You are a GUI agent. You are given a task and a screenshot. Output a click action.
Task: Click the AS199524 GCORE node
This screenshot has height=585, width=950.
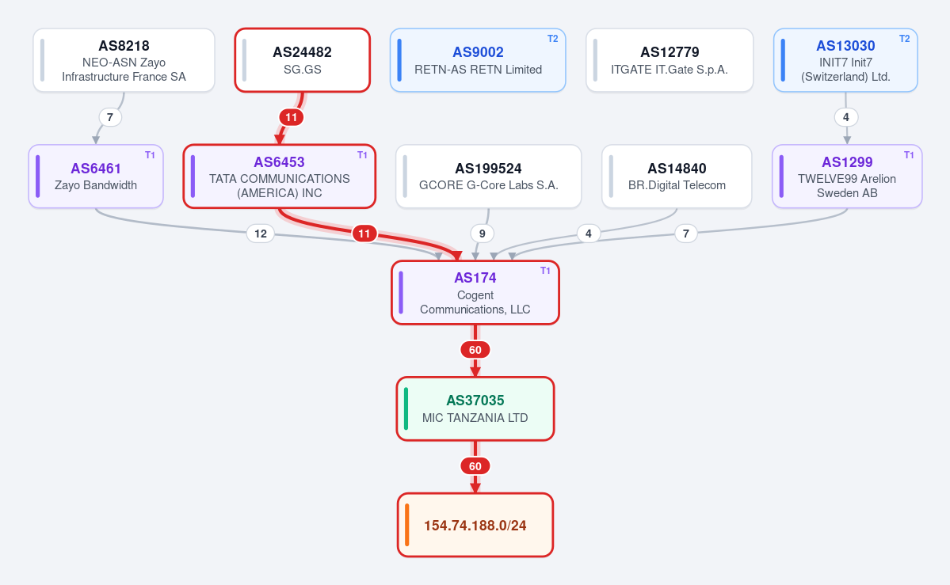488,177
